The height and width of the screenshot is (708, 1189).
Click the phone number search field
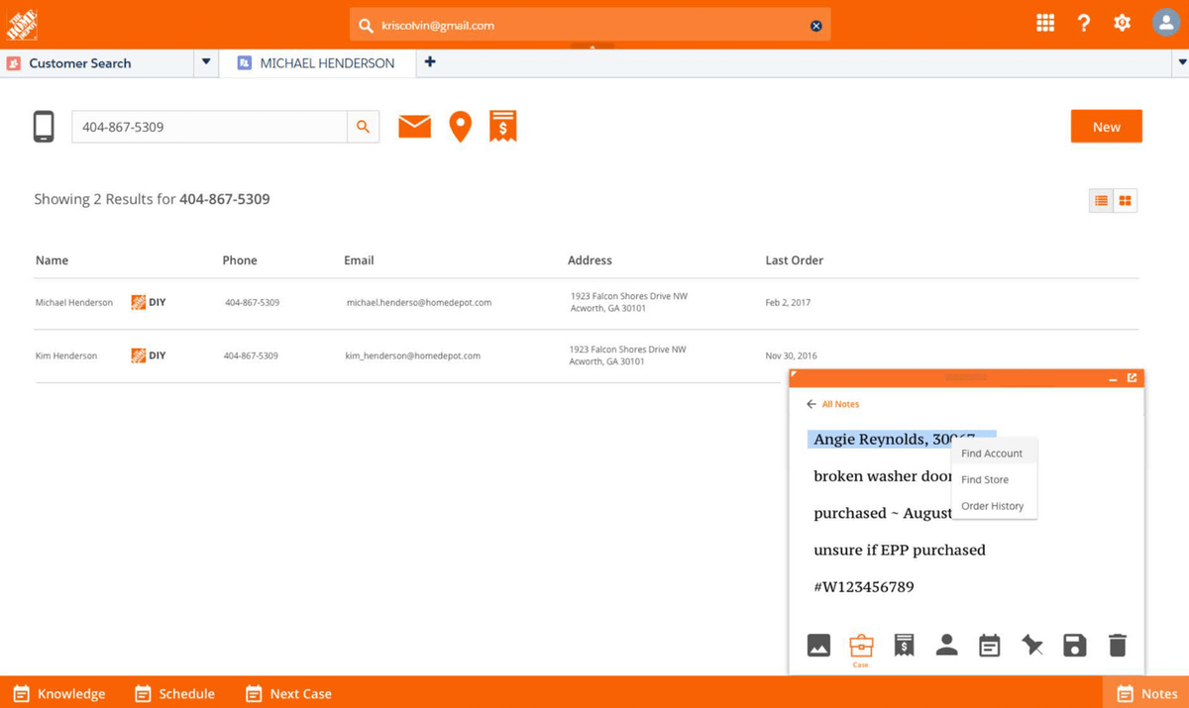[209, 127]
